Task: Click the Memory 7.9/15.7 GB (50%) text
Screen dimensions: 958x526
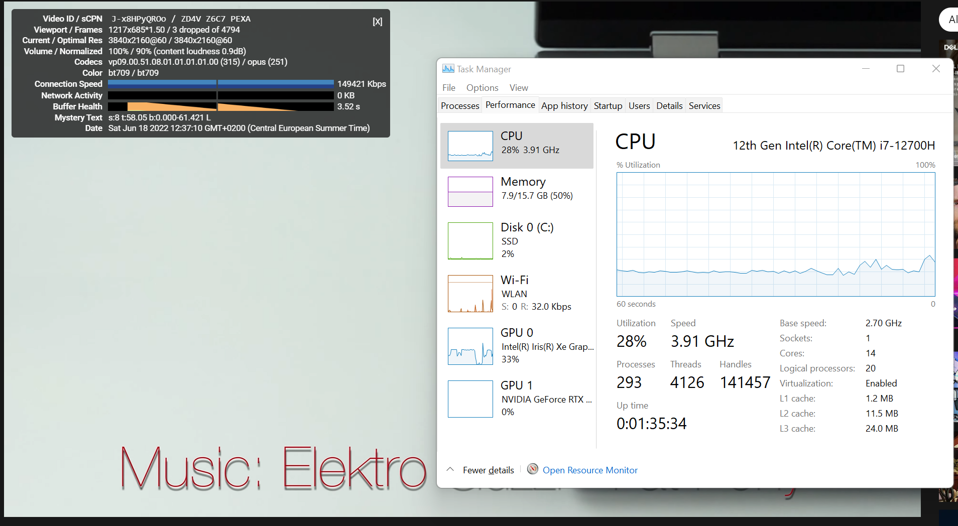Action: [x=537, y=196]
